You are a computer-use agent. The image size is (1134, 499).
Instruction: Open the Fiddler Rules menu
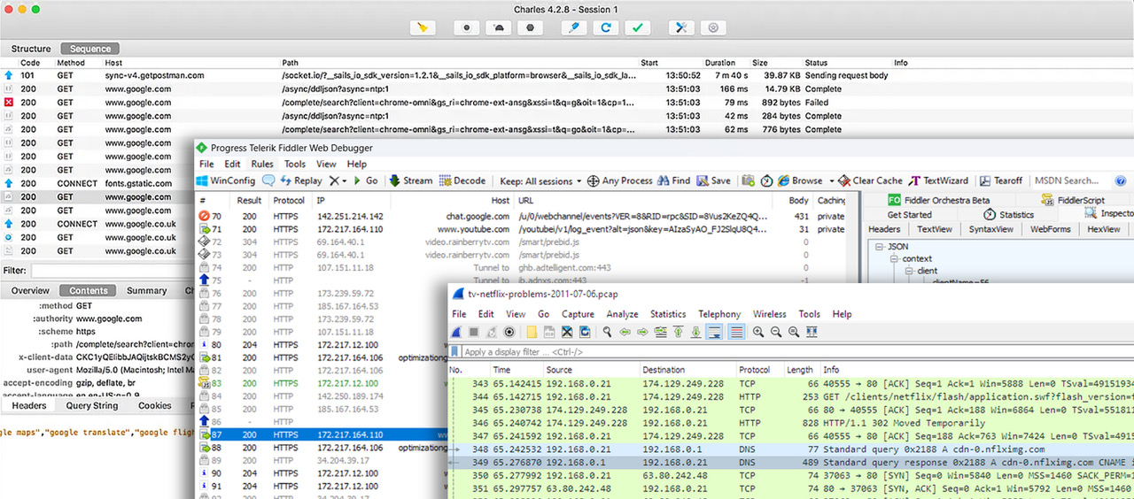point(262,164)
